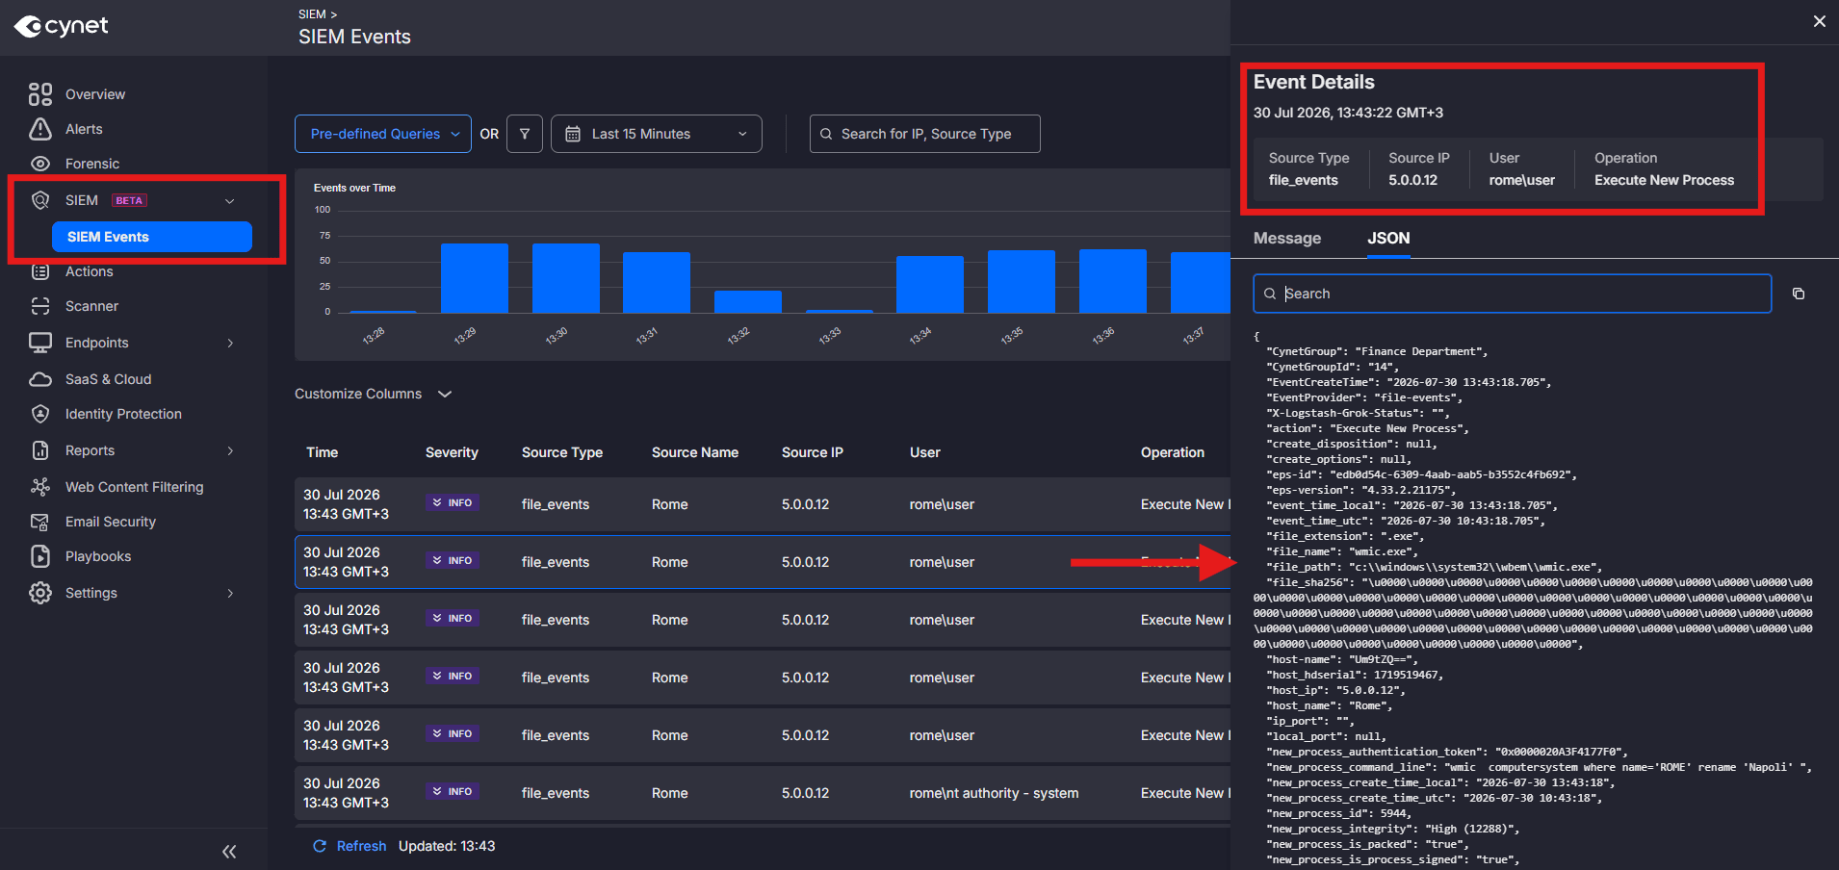Click the Search for IP, Source Type field
Image resolution: width=1839 pixels, height=870 pixels.
(925, 134)
